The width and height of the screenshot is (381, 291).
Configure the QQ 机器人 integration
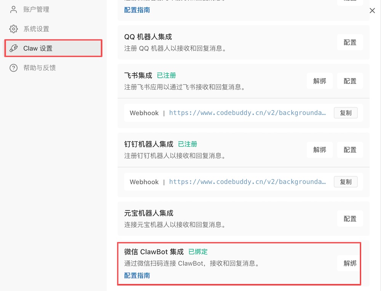tap(349, 42)
